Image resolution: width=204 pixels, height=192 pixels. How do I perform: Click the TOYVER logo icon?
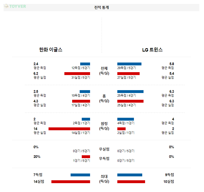coord(6,6)
